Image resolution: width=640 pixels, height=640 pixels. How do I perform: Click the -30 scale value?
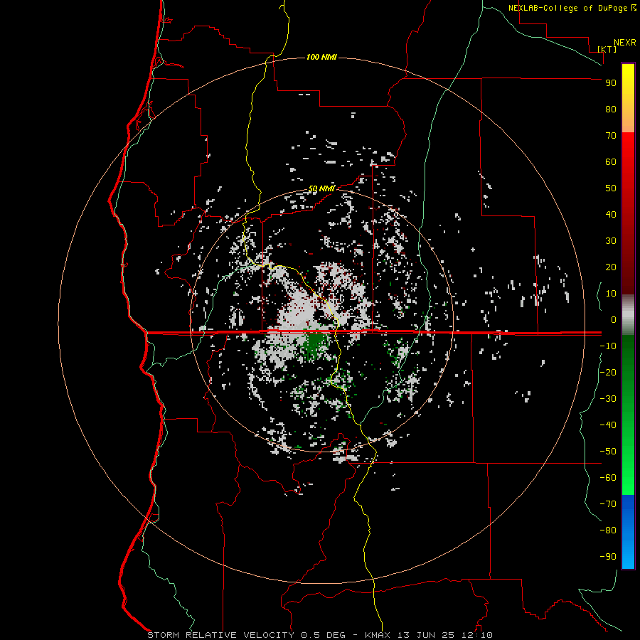click(608, 399)
